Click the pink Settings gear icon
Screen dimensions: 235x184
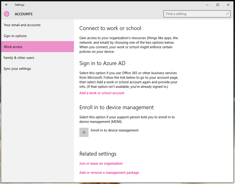(x=7, y=14)
